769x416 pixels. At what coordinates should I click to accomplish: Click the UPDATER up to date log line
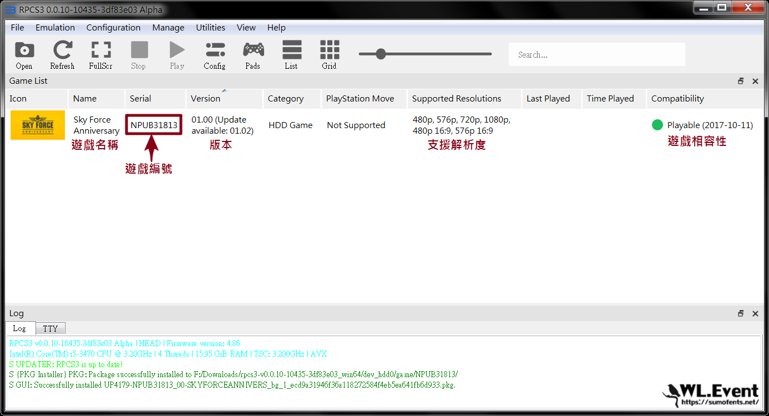pos(66,364)
